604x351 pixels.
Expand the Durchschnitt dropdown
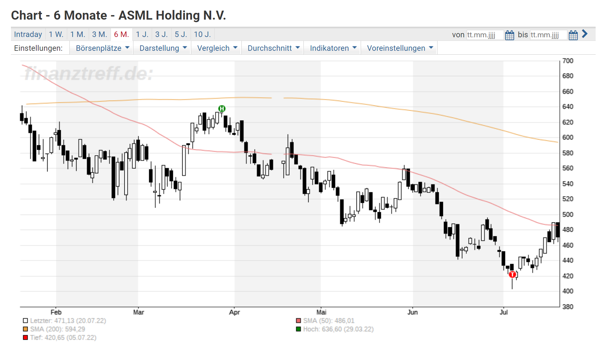click(x=273, y=48)
